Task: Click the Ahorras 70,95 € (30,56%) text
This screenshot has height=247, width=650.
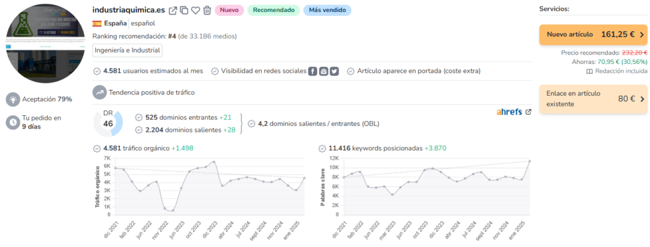Action: [609, 62]
